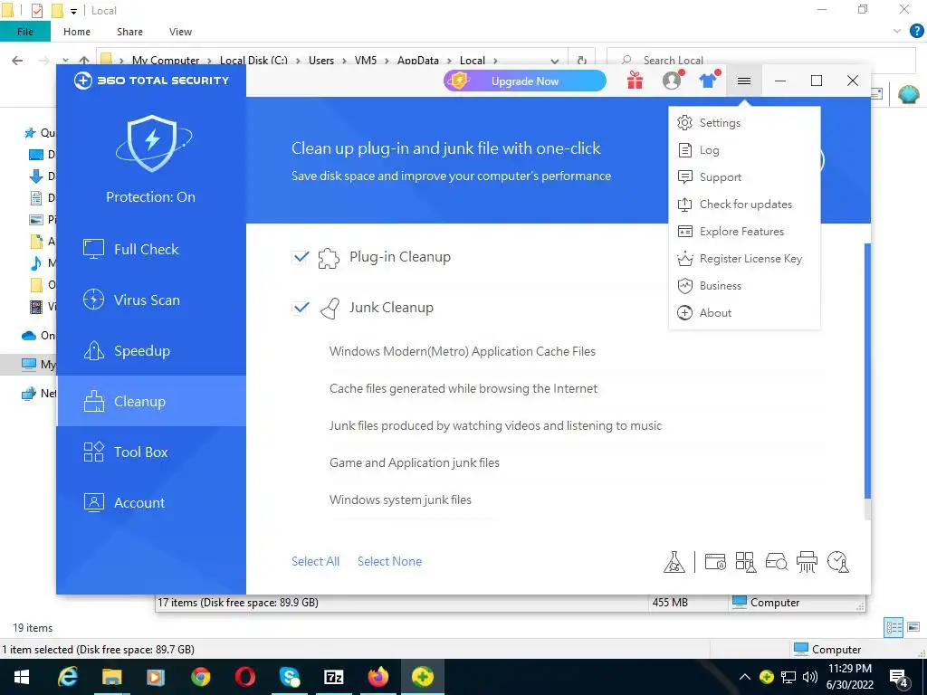Click Select All link

coord(315,561)
